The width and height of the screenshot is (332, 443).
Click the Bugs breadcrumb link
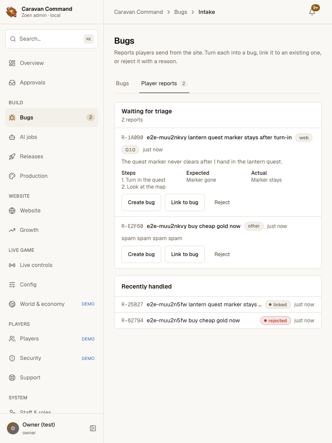pos(181,12)
